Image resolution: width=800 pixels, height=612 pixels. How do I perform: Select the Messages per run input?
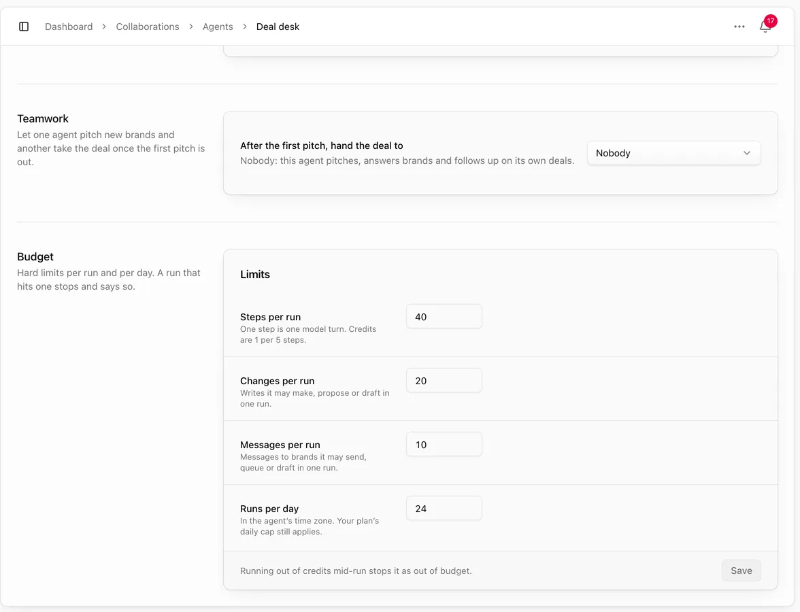click(444, 445)
